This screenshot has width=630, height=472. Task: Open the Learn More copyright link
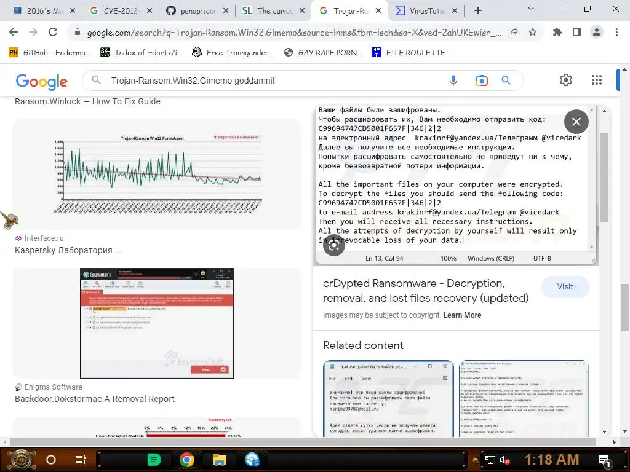point(462,315)
